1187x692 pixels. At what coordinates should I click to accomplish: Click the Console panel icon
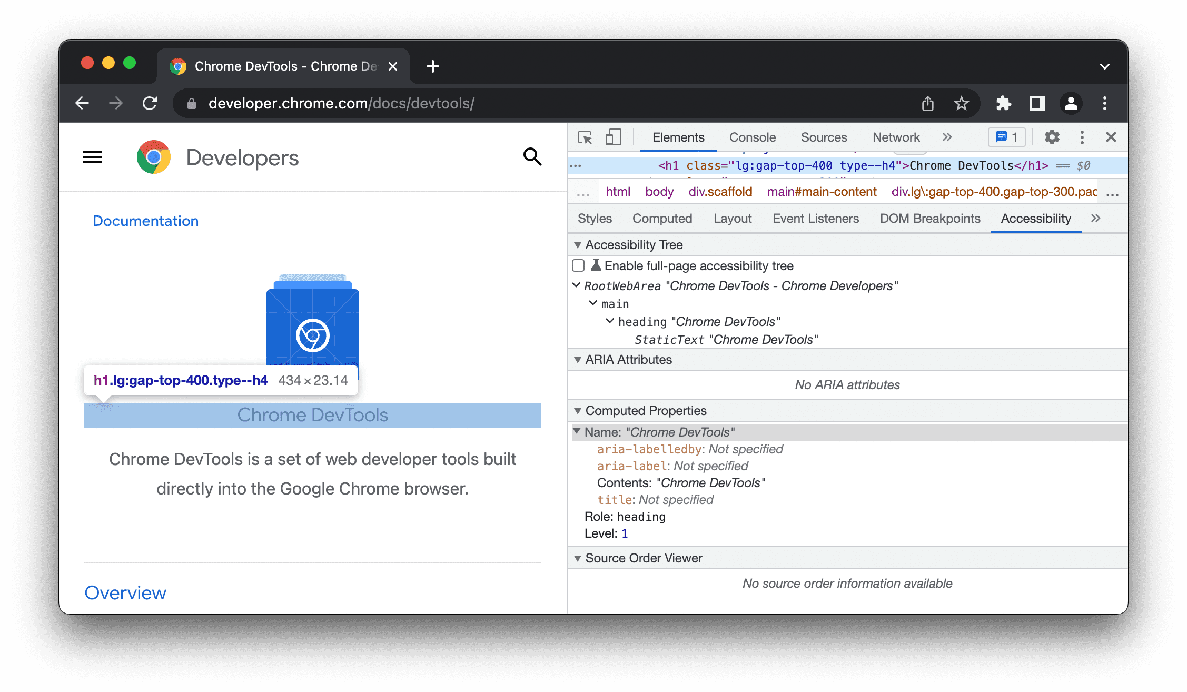pos(752,137)
